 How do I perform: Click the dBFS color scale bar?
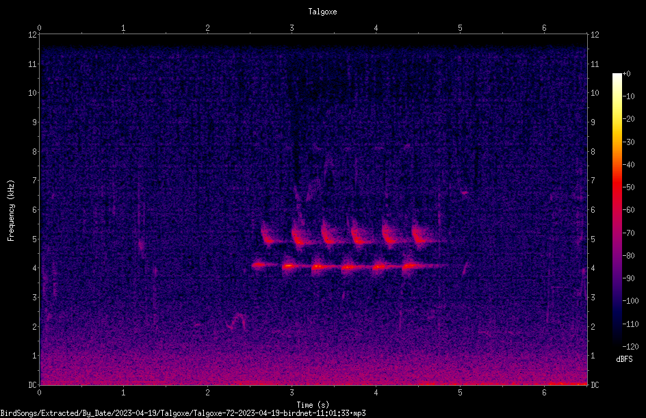pos(617,209)
